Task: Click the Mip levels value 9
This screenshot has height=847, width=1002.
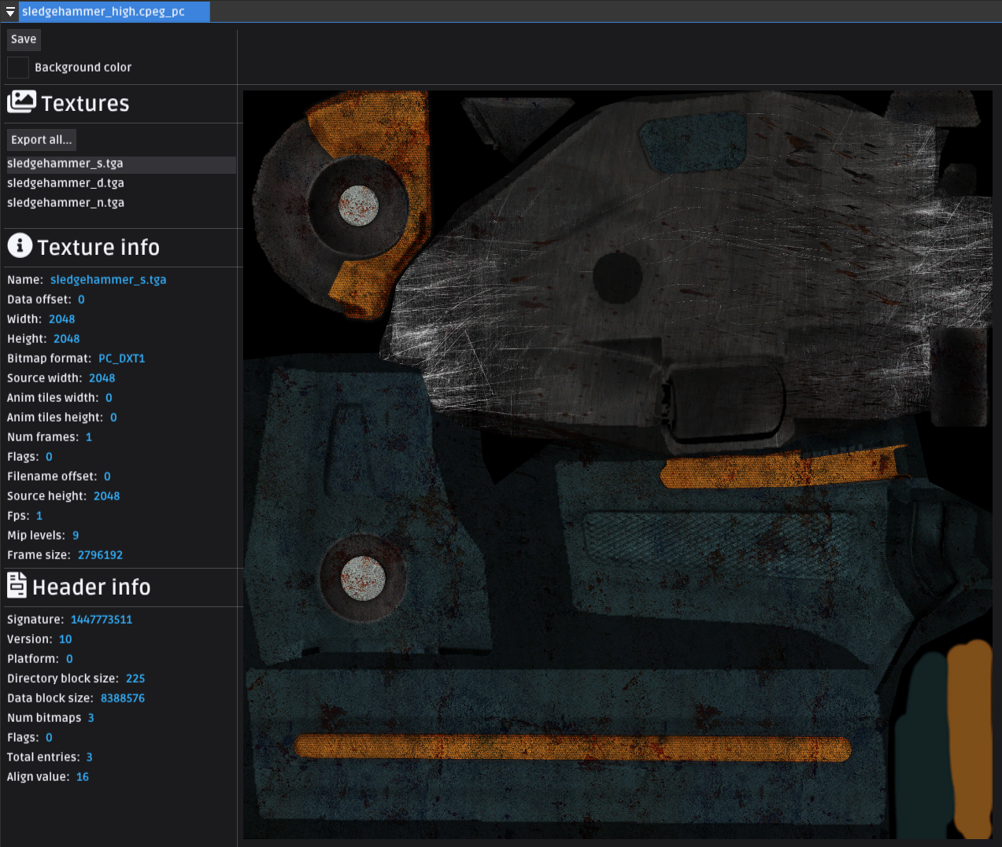Action: tap(76, 536)
